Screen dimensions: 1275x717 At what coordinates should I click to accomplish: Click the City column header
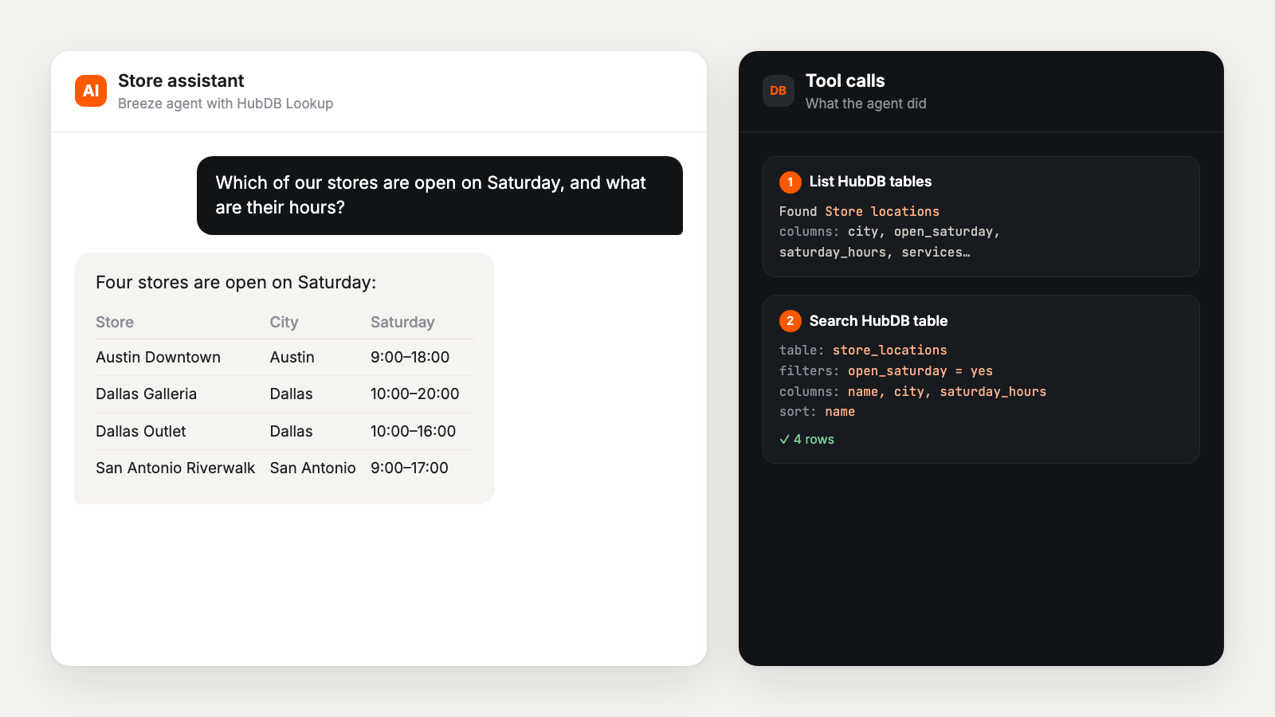coord(284,322)
